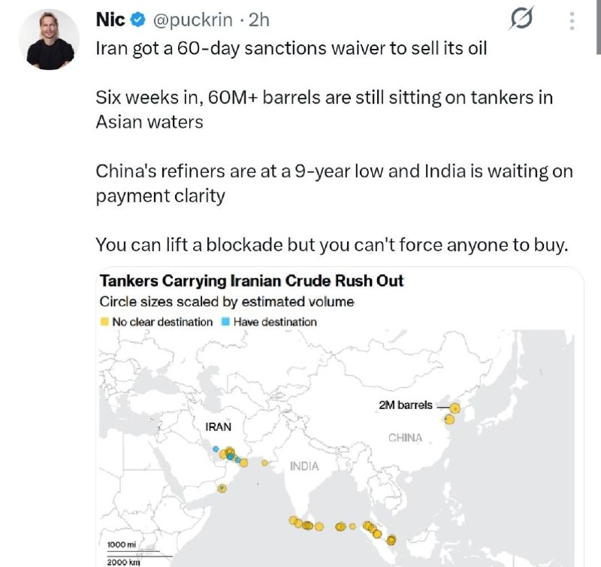Click the INDIA map label

coord(304,466)
